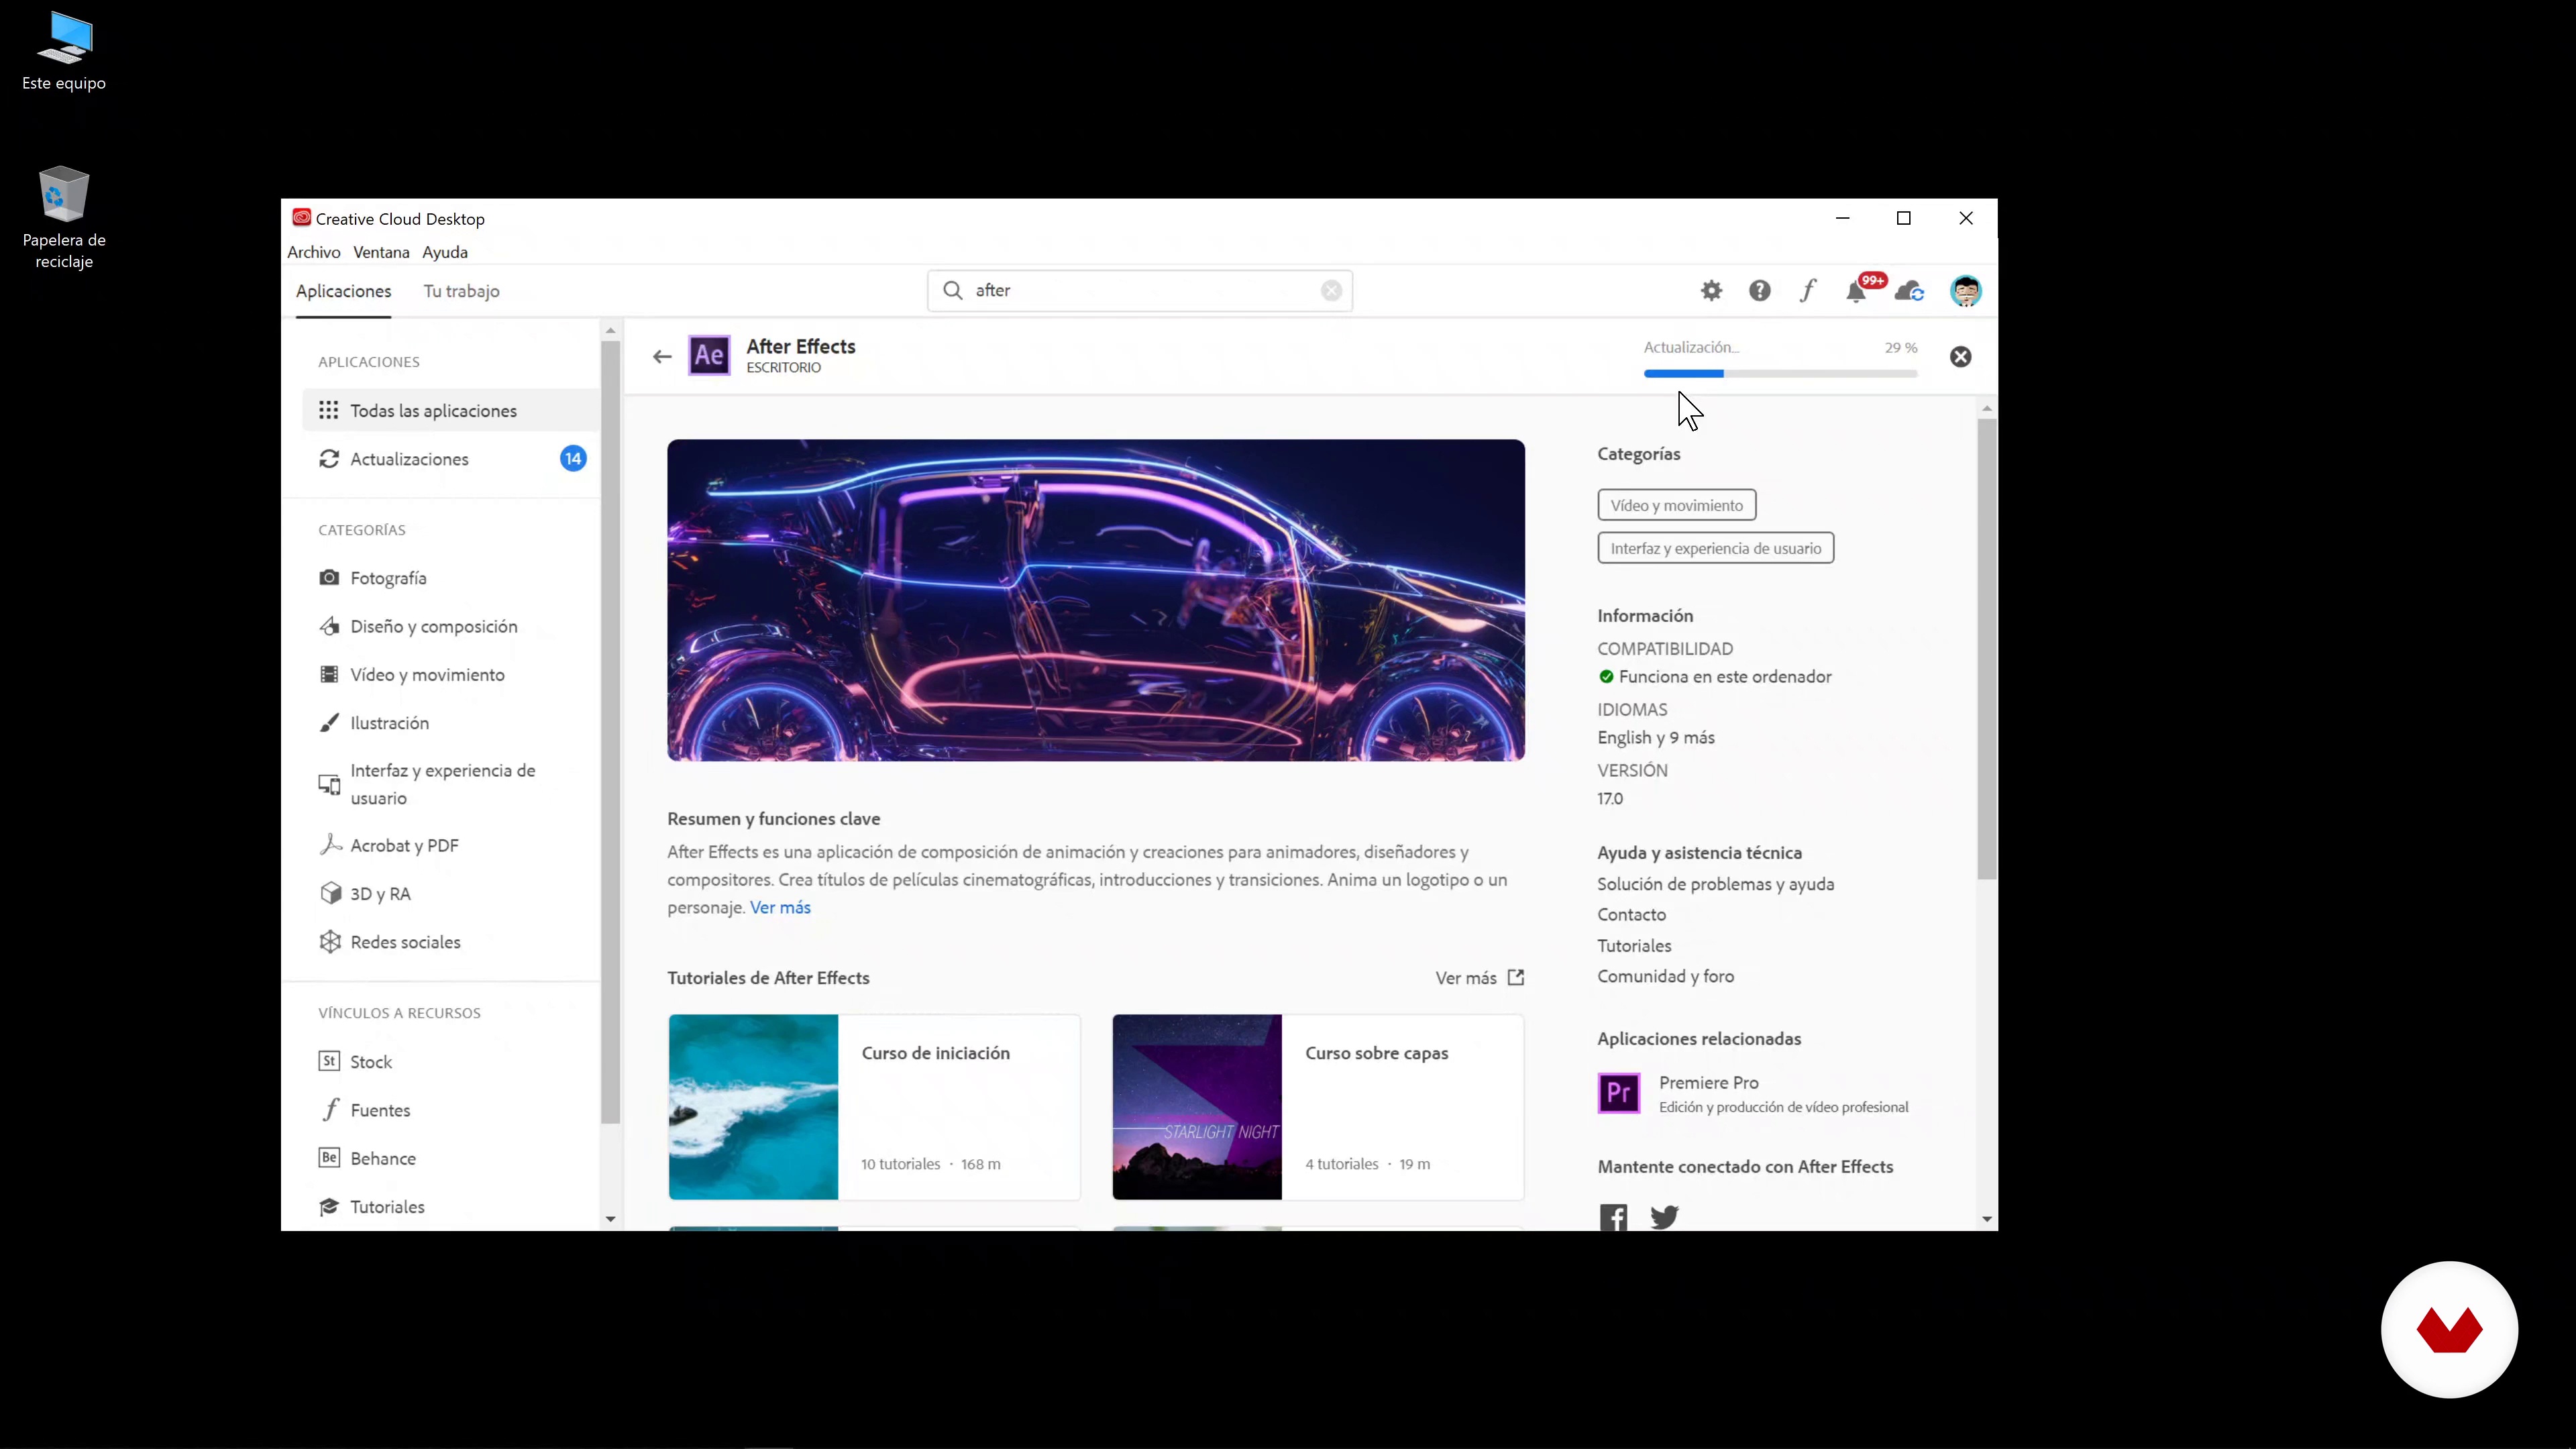Select Este equipo desktop icon
Screen dimensions: 2576x1449
64,52
